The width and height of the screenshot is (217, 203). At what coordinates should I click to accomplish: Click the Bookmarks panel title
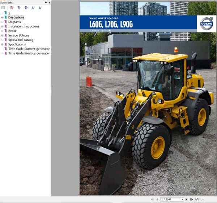(6, 3)
